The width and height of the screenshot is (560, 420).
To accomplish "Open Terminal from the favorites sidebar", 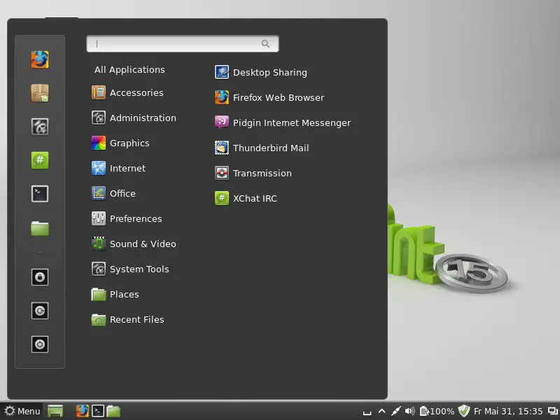I will click(40, 194).
